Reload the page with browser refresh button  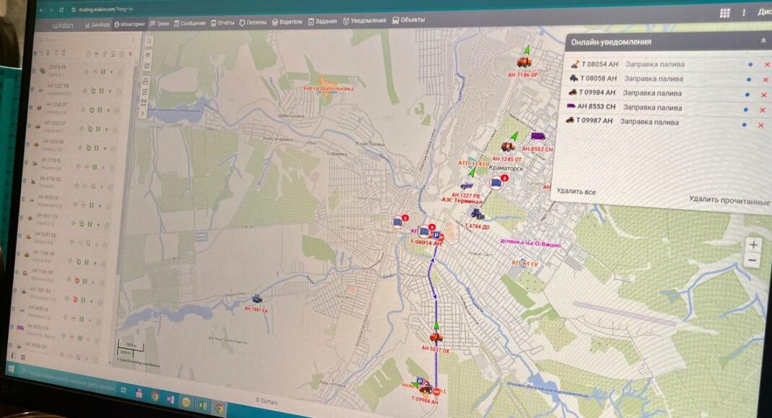click(61, 10)
